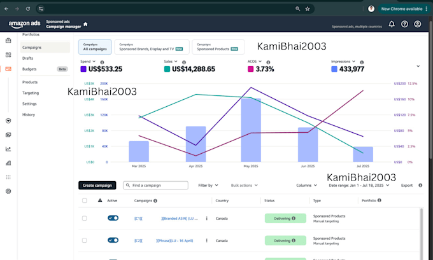The height and width of the screenshot is (260, 433).
Task: Open the C2 Phrase LU campaign link
Action: coord(164,241)
